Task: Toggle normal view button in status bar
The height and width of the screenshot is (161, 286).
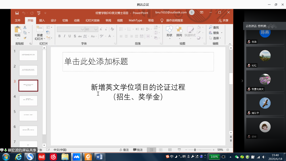Action: point(151,150)
